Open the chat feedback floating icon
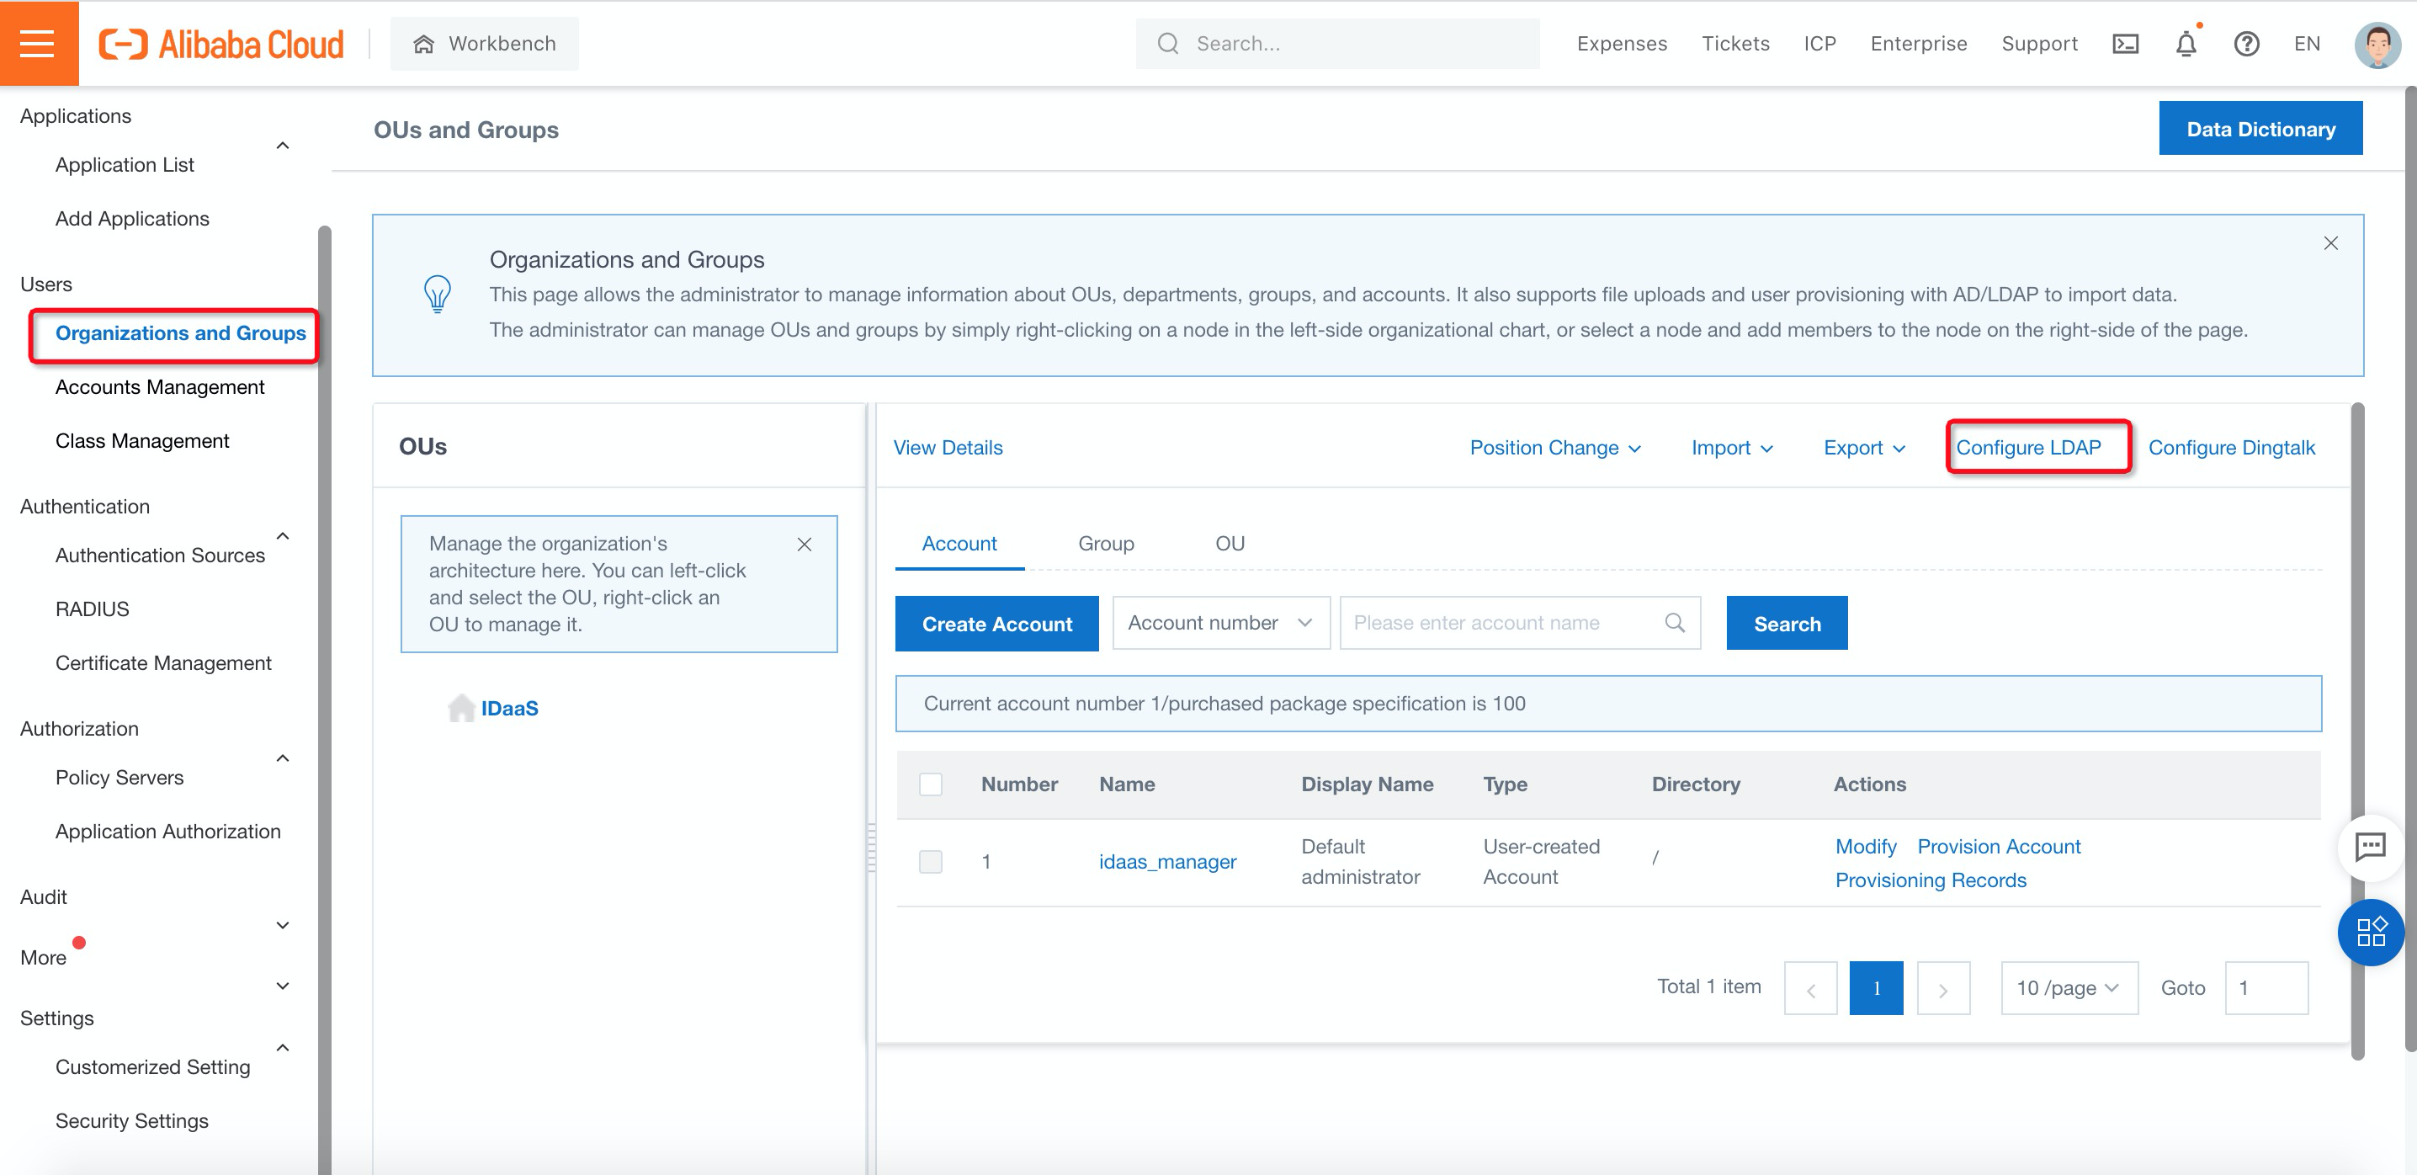The height and width of the screenshot is (1175, 2417). [x=2370, y=846]
